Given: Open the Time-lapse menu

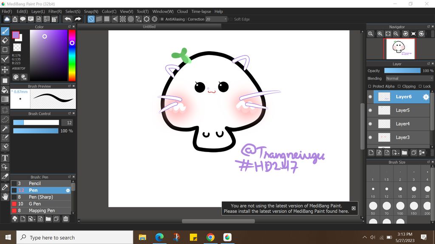Looking at the screenshot, I should coord(201,11).
